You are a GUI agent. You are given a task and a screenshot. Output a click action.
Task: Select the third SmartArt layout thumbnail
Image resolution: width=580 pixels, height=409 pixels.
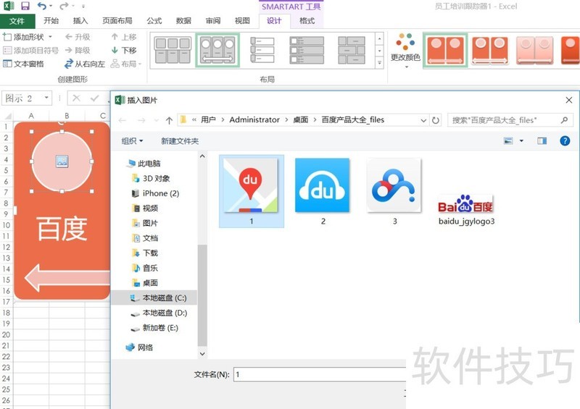[x=262, y=50]
